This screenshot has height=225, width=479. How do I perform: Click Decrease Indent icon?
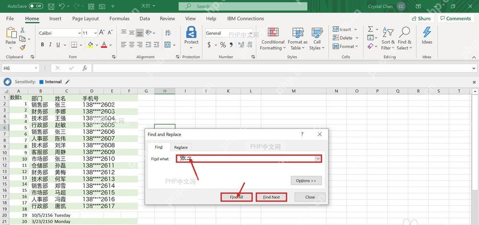[x=148, y=45]
